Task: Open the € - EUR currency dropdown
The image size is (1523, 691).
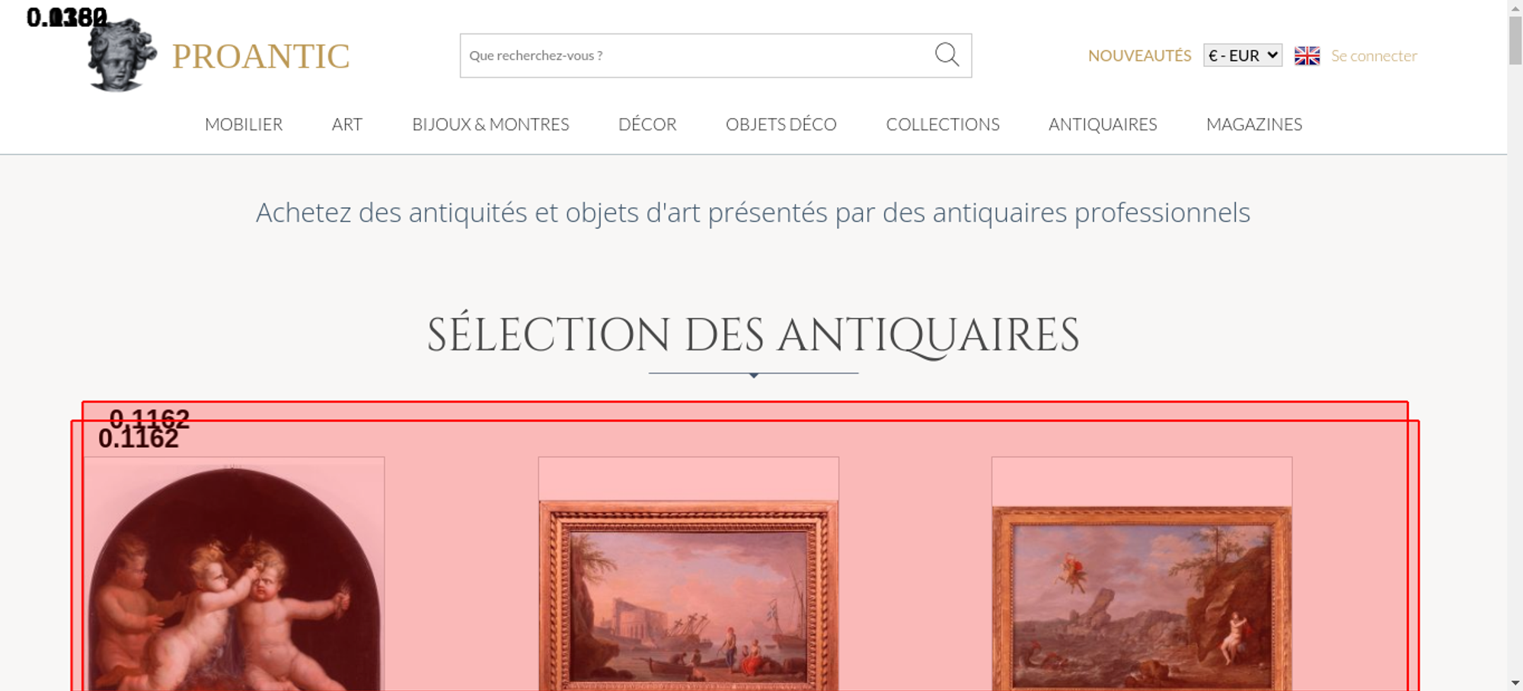Action: (x=1243, y=56)
